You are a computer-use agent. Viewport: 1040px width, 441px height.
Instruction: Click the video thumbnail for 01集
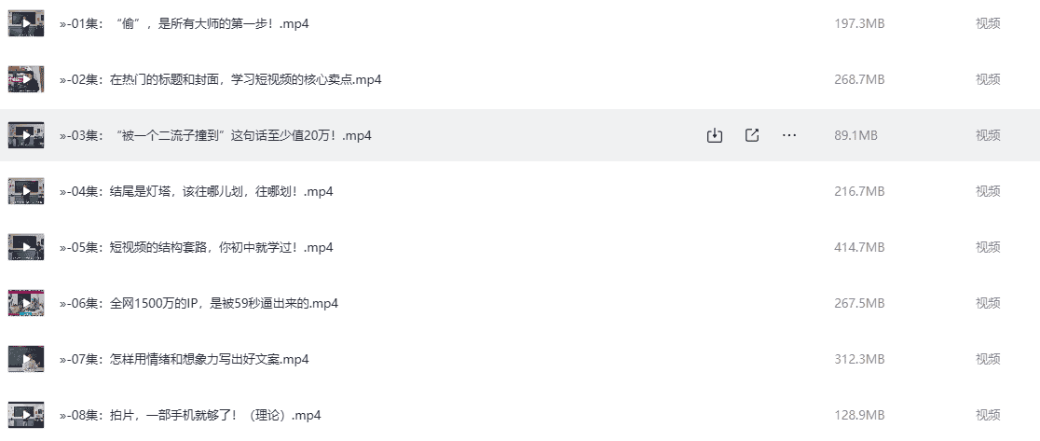[26, 23]
